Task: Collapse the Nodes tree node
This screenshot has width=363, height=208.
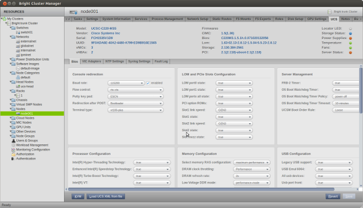Action: point(11,109)
